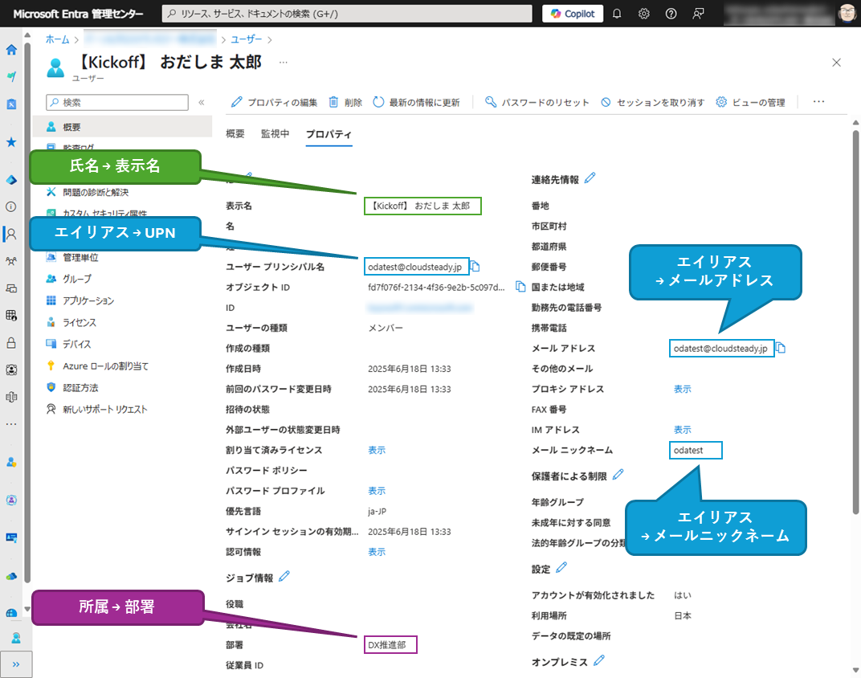Go to Home icon in left rail
Screen dimensions: 861x678
point(11,50)
